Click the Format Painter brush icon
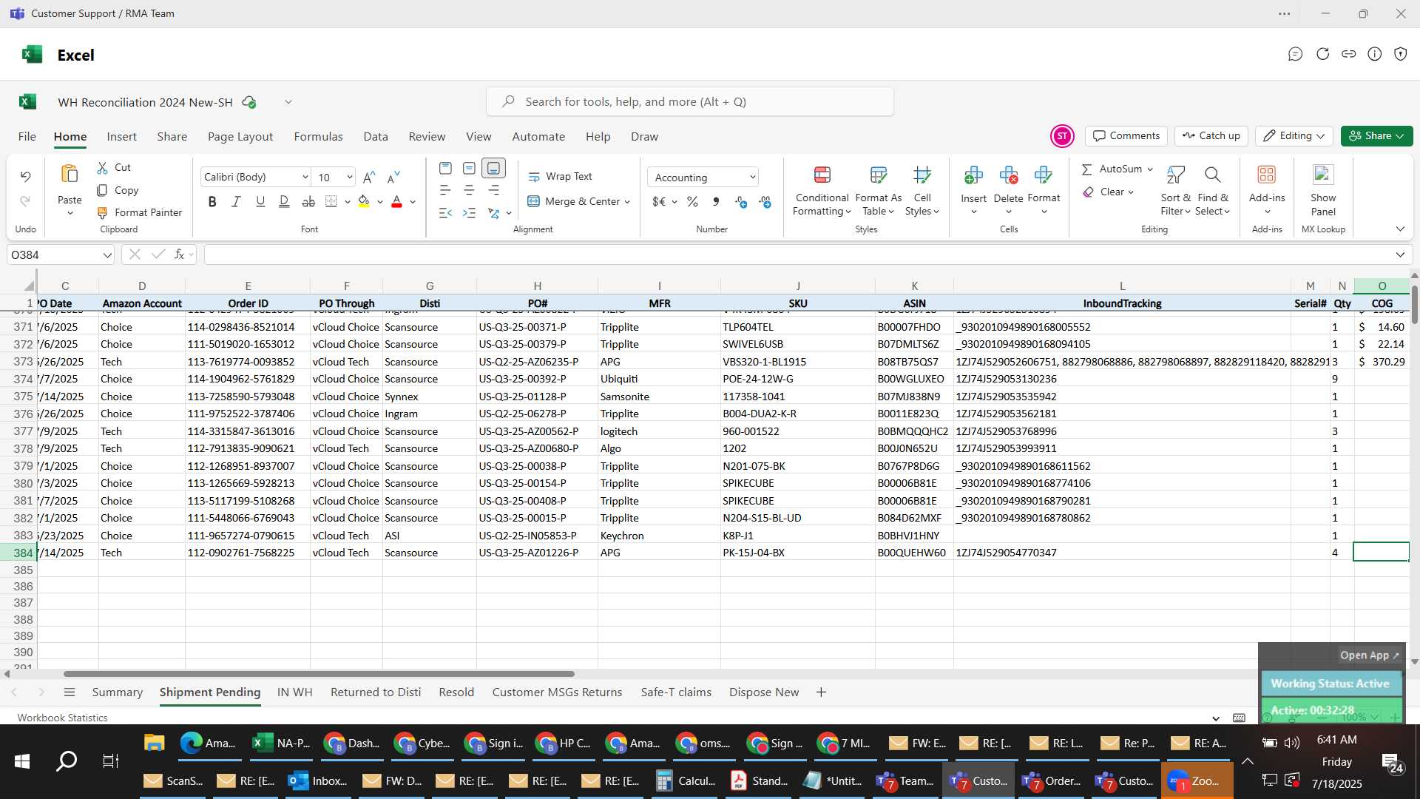 [x=103, y=213]
